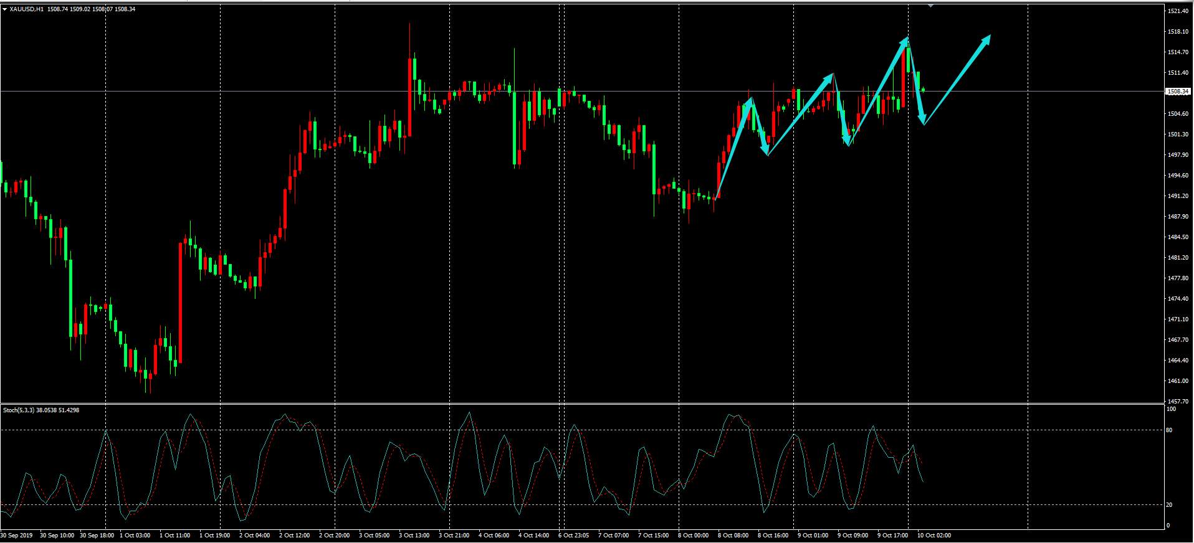Click the Stoch(5,3,3) indicator label
This screenshot has height=543, width=1194.
(x=18, y=410)
